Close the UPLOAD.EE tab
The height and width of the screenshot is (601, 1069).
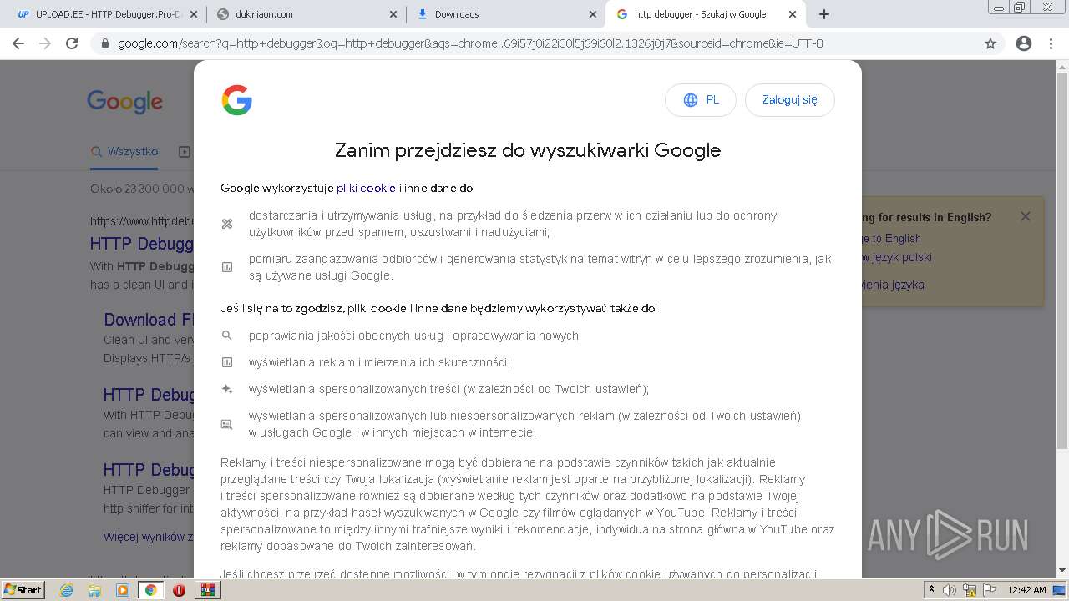coord(194,14)
